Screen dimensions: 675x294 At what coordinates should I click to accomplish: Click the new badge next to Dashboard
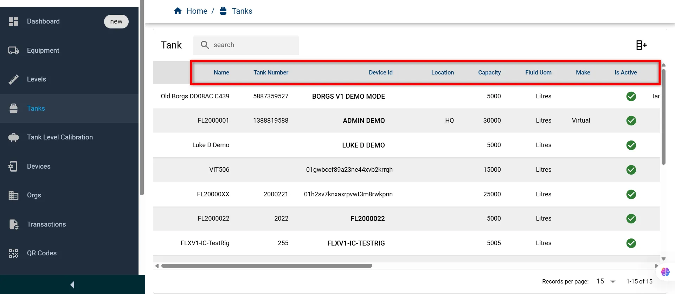(x=116, y=21)
